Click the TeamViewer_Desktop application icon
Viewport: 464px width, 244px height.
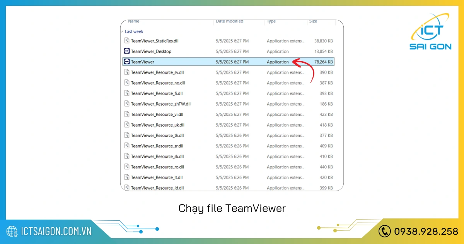[127, 51]
